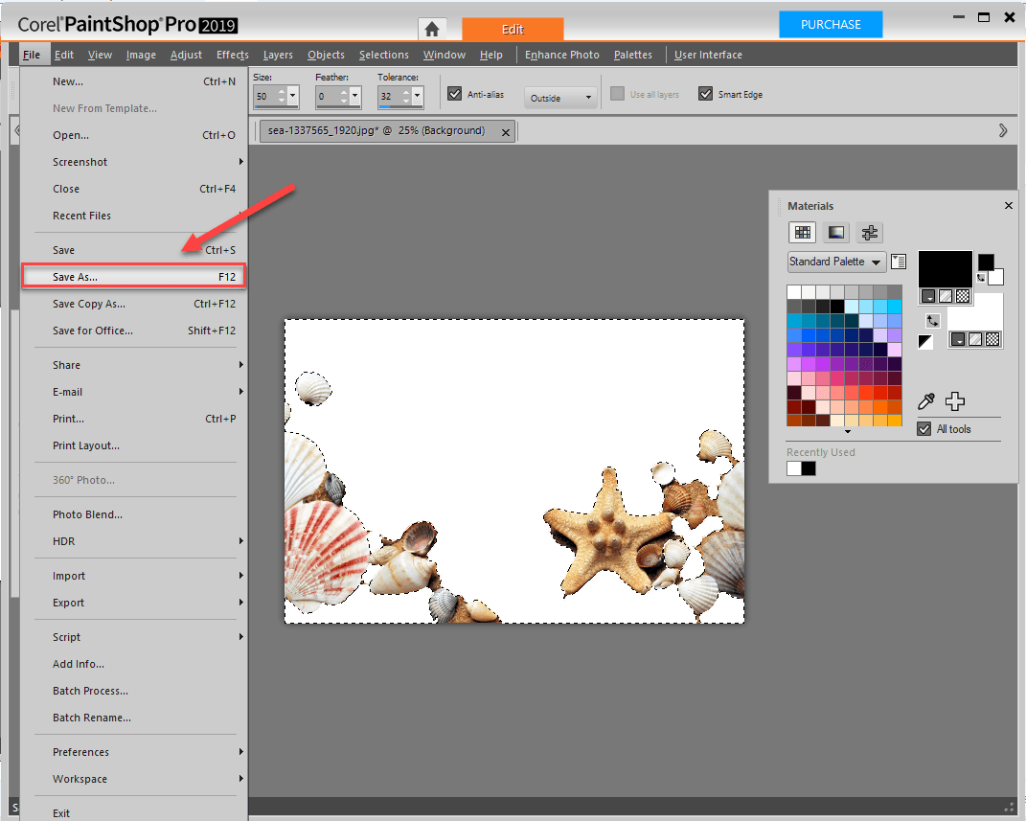
Task: Add a new swatch using the plus icon
Action: [954, 401]
